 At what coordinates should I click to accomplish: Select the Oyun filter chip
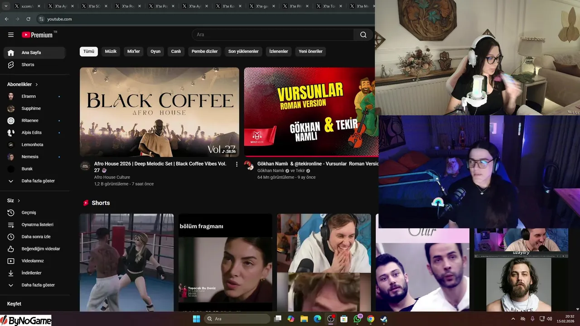coord(155,52)
